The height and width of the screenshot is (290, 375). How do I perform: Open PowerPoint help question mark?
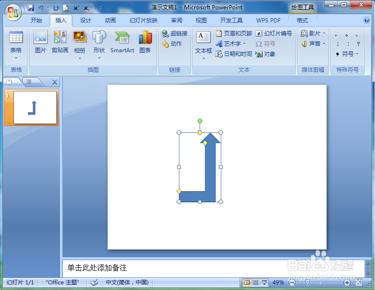pos(367,20)
